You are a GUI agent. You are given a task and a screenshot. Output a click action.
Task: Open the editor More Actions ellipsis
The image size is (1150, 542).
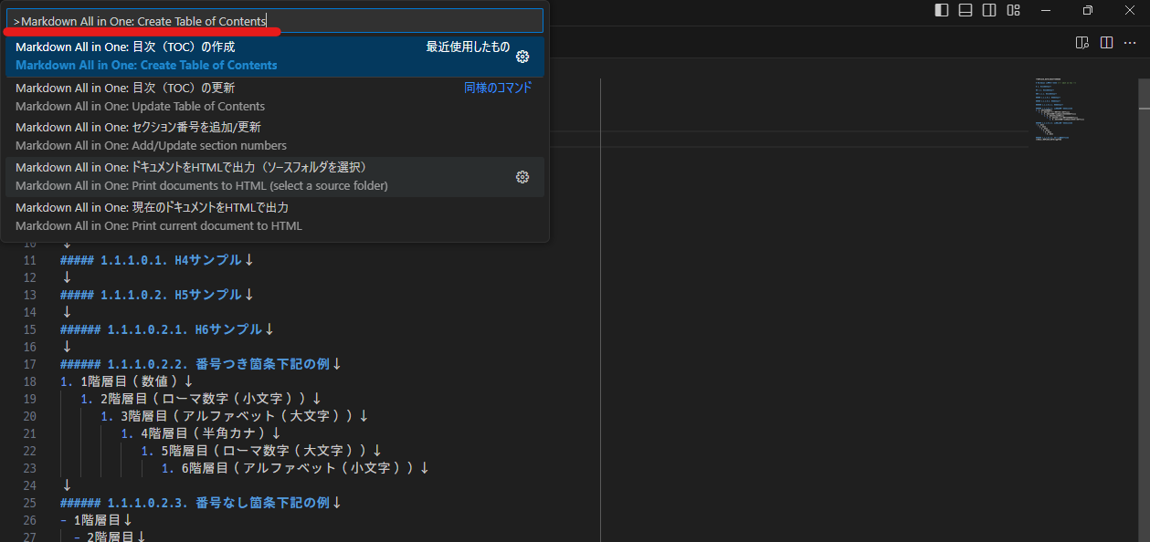1130,42
